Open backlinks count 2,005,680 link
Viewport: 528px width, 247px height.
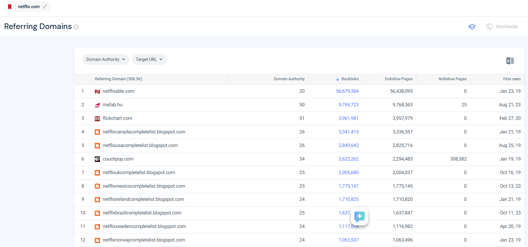[349, 173]
